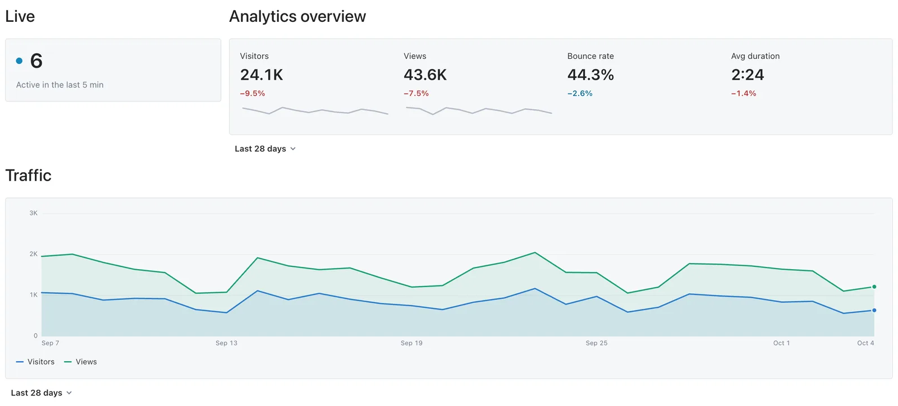This screenshot has height=406, width=898.
Task: Toggle Visitors series in chart legend
Action: pos(35,362)
